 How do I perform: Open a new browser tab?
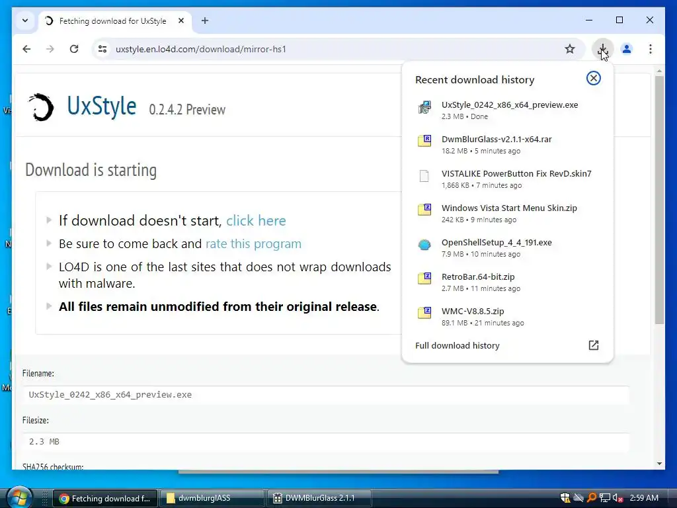coord(205,21)
